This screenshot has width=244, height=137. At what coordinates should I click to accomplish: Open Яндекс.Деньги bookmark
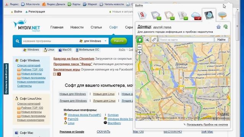tap(54, 4)
